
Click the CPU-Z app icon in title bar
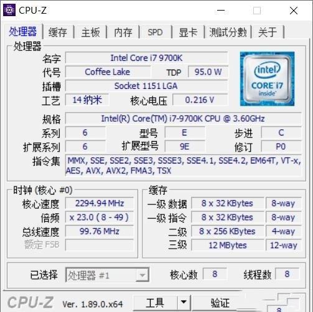[9, 10]
